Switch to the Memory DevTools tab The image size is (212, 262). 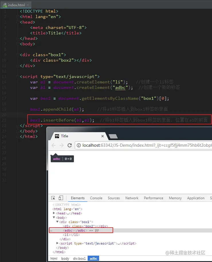click(175, 198)
